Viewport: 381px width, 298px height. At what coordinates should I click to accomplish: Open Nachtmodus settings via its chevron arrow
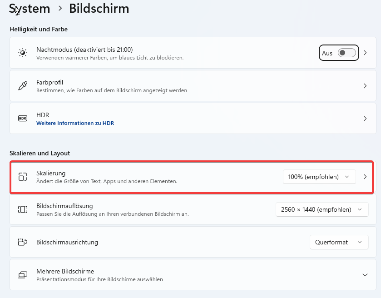pyautogui.click(x=365, y=53)
